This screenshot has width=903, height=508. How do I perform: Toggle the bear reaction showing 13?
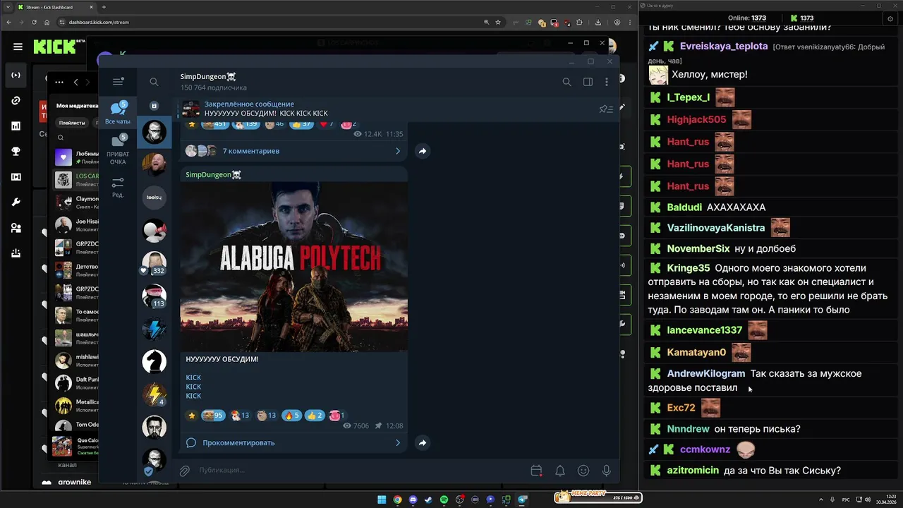coord(267,416)
